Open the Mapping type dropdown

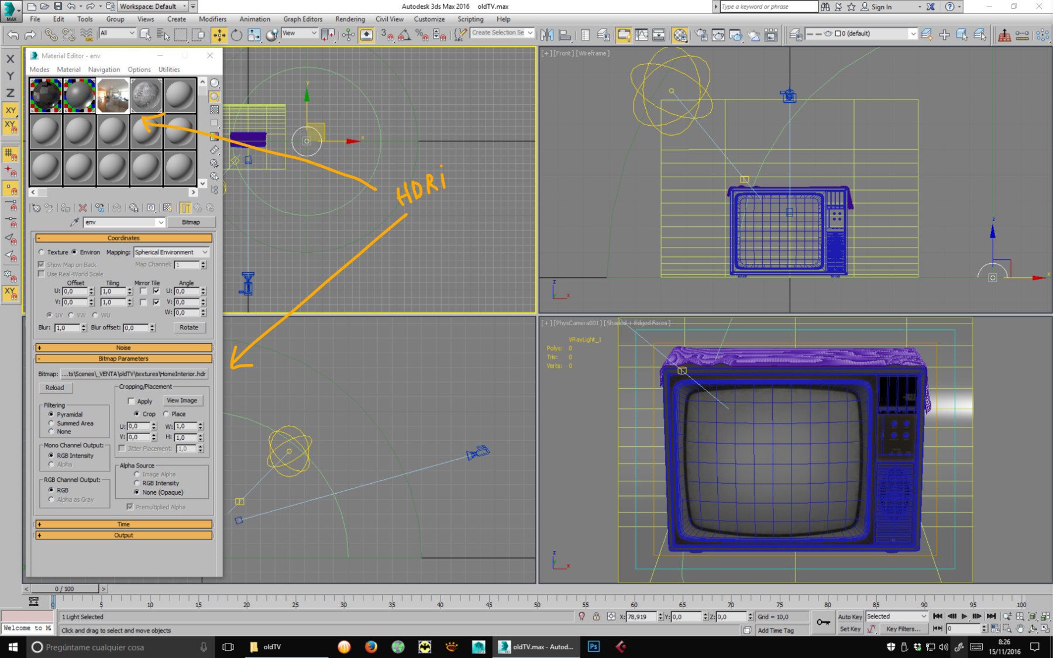pyautogui.click(x=171, y=252)
